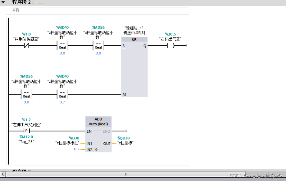286x181 pixels.
Task: Click the Q output pin of the SR block
Action: pyautogui.click(x=145, y=46)
